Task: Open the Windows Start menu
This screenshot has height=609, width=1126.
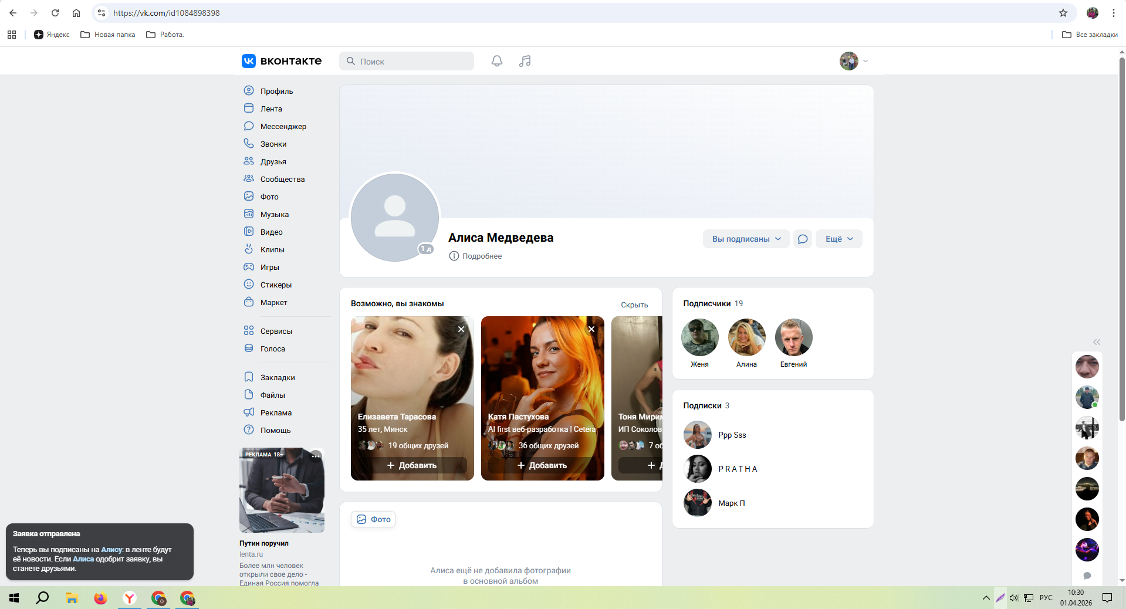Action: pos(14,598)
